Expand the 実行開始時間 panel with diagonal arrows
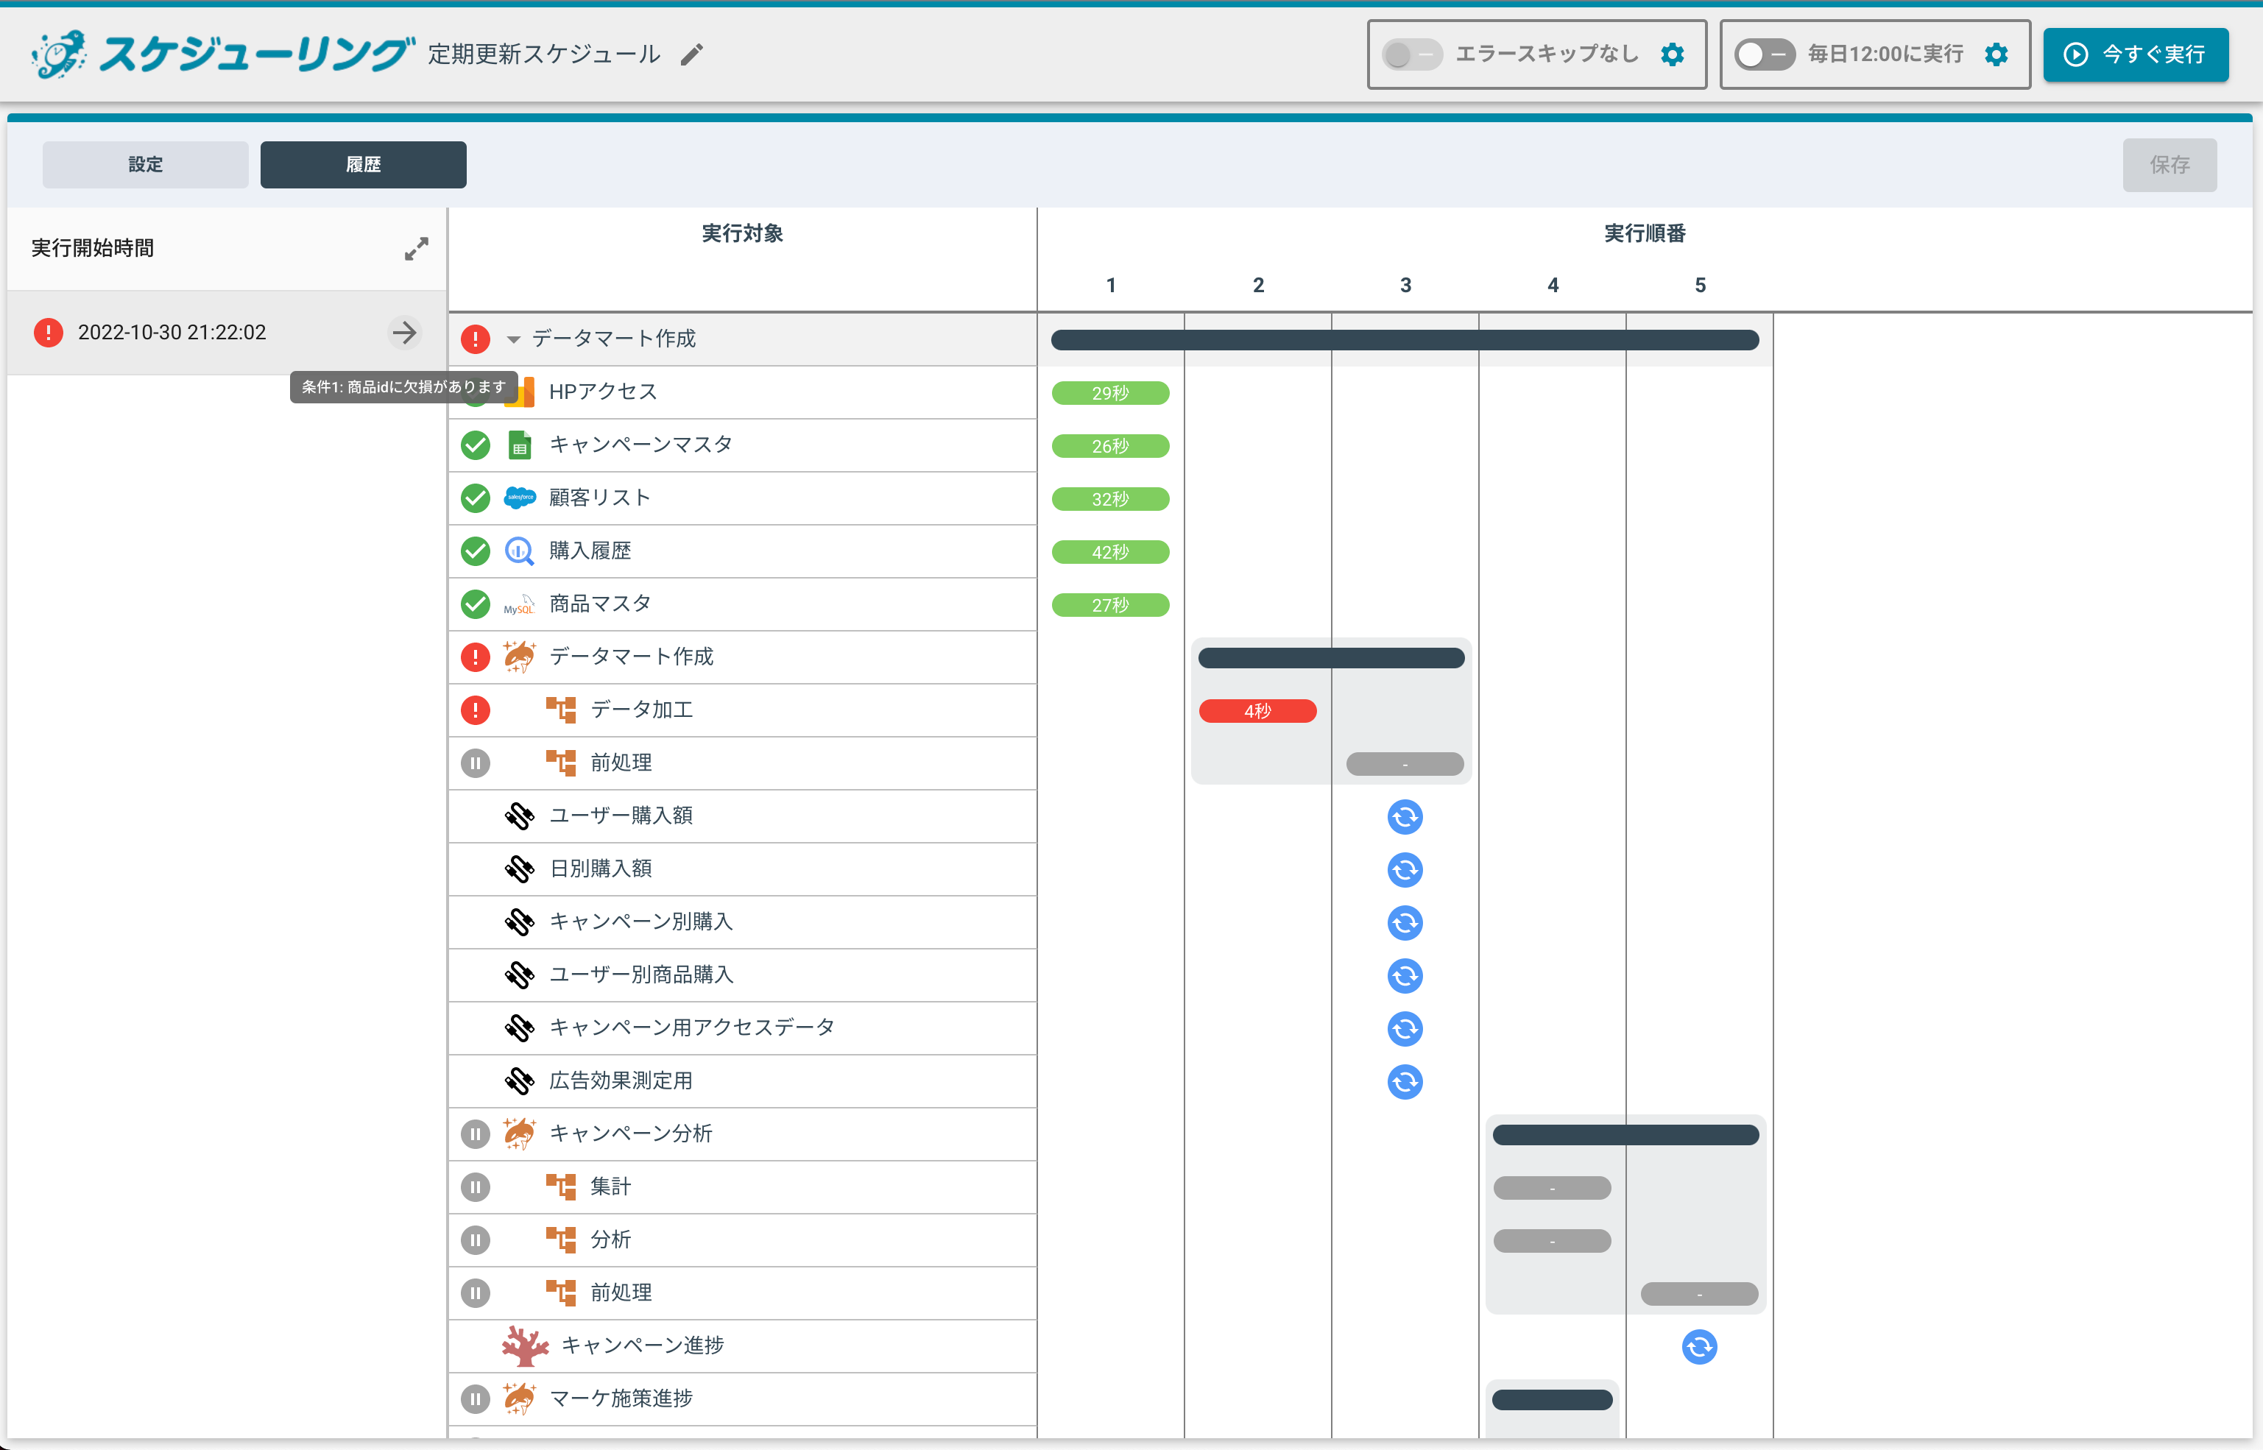Viewport: 2263px width, 1450px height. pyautogui.click(x=414, y=249)
